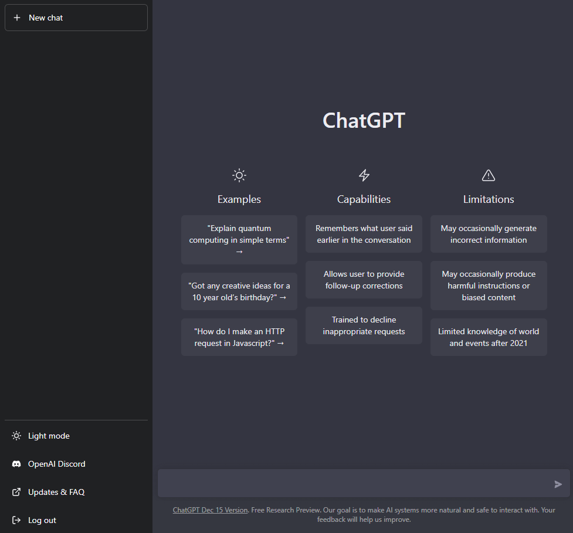Click the Discord icon in the sidebar
The image size is (573, 533).
(16, 463)
